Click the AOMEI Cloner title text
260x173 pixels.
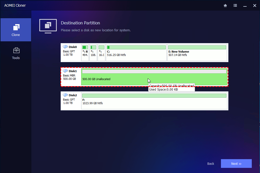(x=15, y=5)
